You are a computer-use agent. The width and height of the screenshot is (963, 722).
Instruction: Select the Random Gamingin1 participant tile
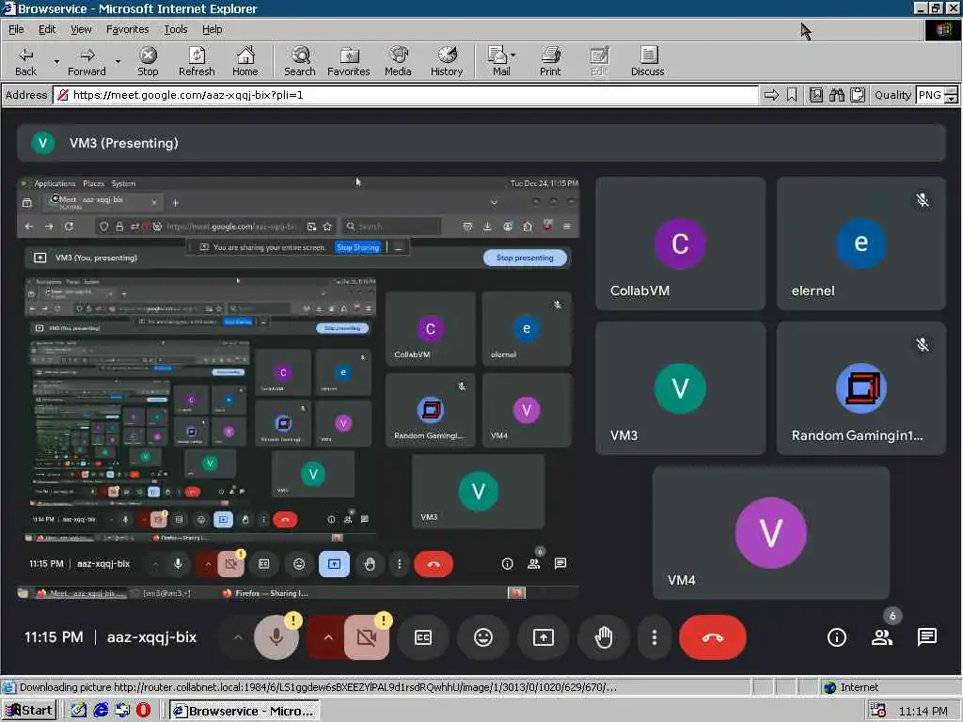(861, 388)
